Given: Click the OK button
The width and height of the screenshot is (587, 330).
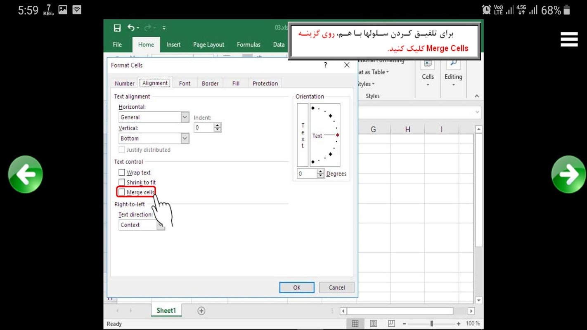Looking at the screenshot, I should click(297, 288).
